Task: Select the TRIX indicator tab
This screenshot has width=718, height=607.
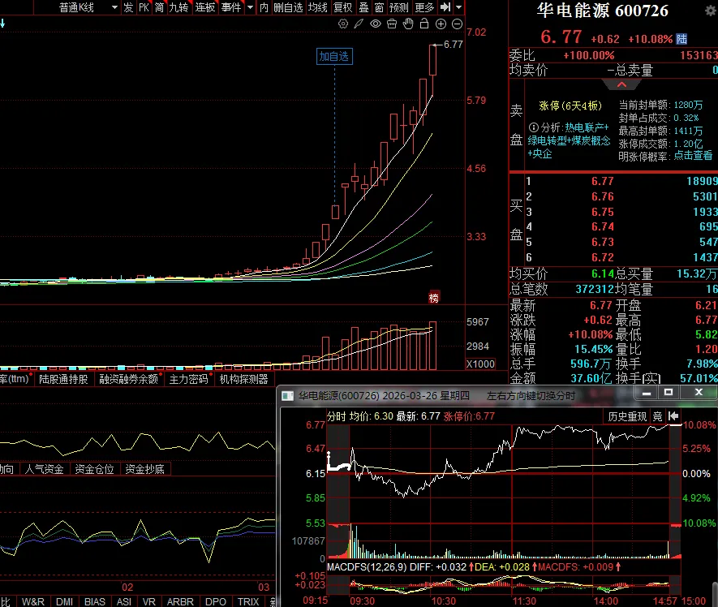Action: [x=248, y=601]
